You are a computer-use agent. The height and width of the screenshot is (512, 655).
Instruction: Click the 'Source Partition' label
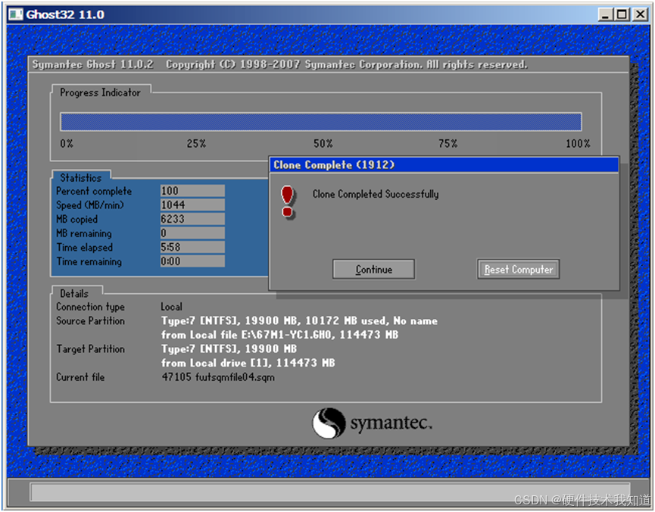pyautogui.click(x=90, y=320)
